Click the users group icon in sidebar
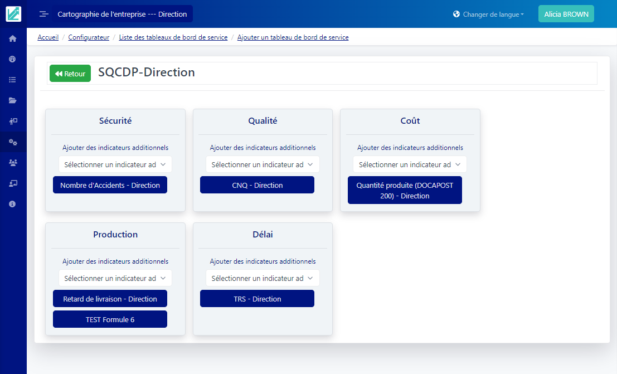Image resolution: width=617 pixels, height=374 pixels. coord(12,162)
